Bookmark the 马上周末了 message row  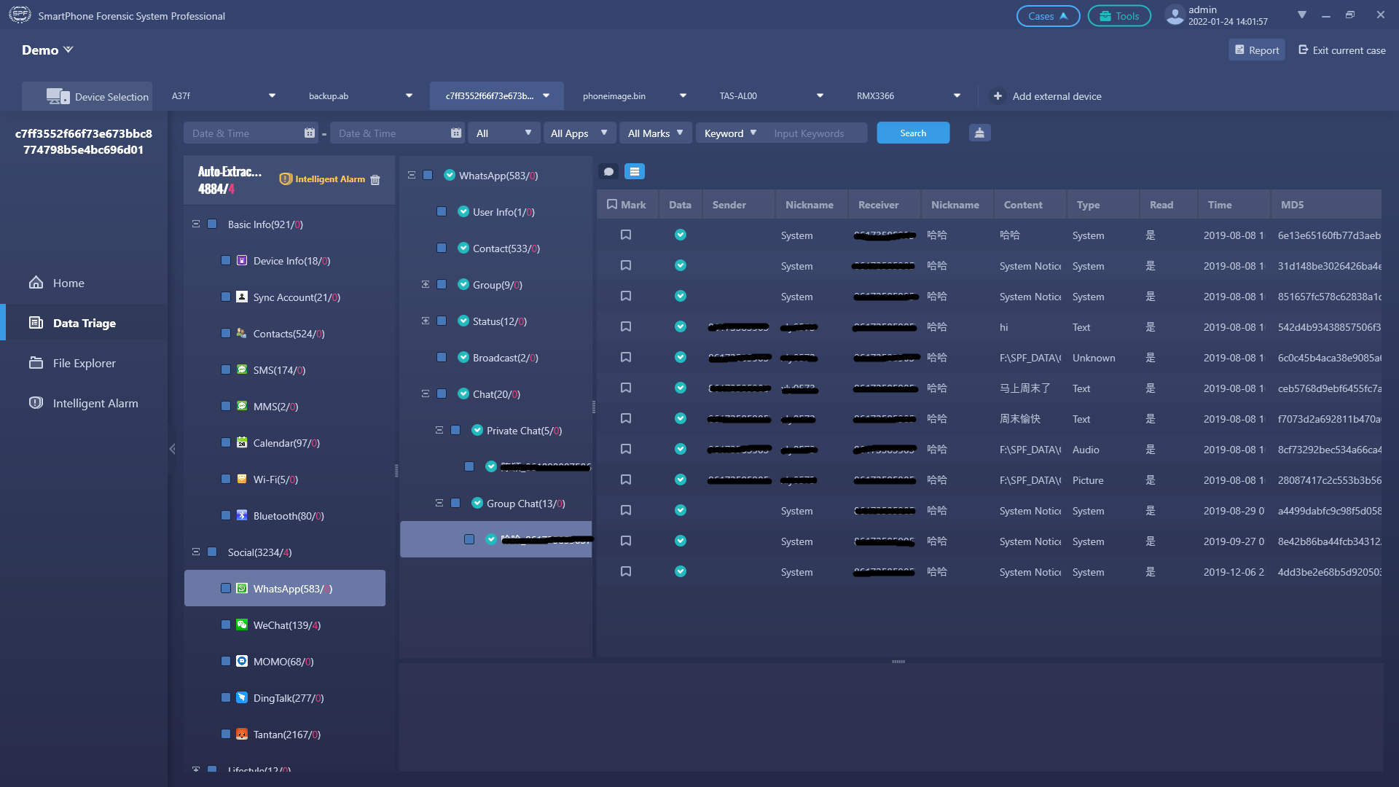pos(626,388)
